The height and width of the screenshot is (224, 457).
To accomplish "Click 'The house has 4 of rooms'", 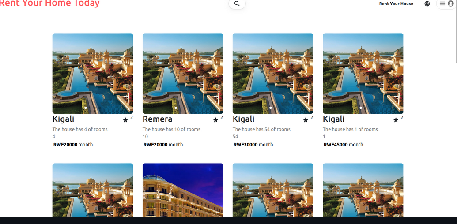I will point(80,129).
